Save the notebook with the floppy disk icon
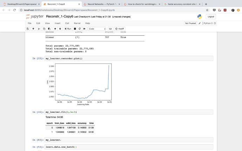The image size is (242, 151). [28, 29]
